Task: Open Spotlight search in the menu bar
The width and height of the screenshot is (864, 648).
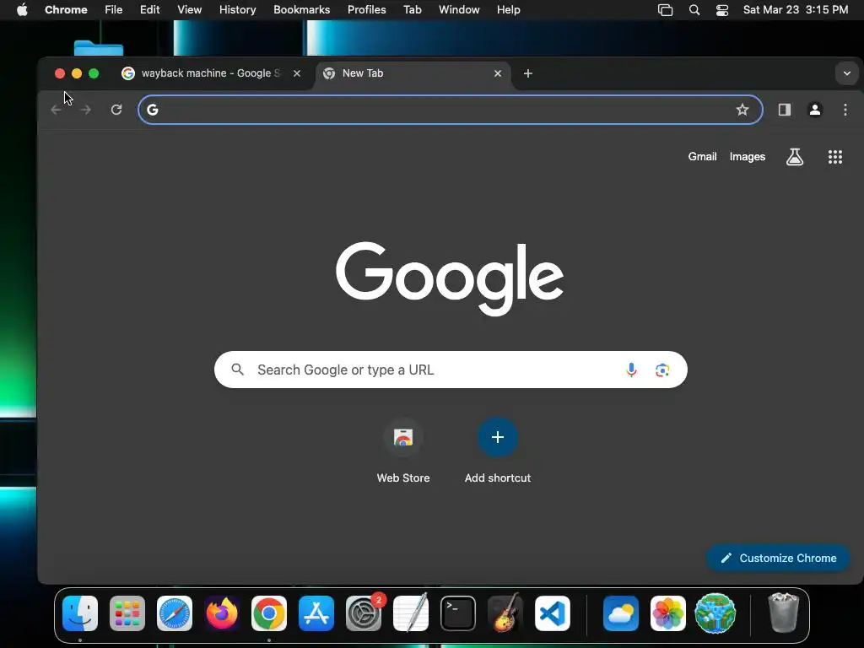Action: [694, 10]
